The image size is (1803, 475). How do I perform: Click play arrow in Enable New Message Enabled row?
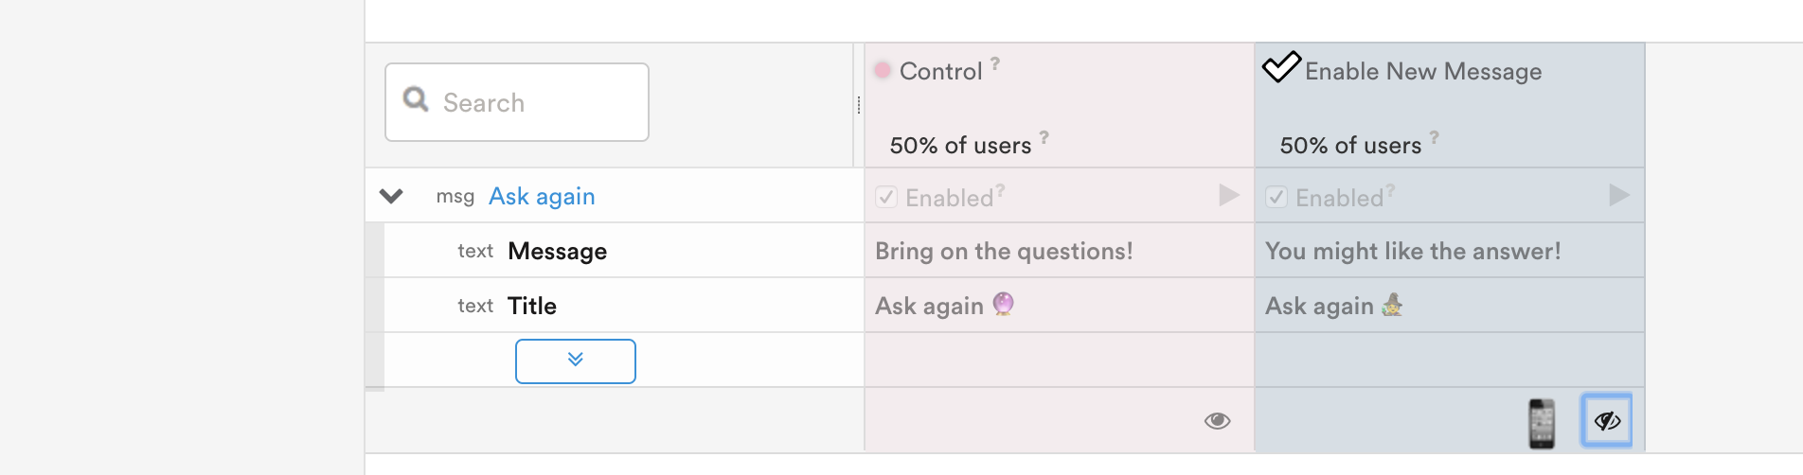(x=1619, y=196)
